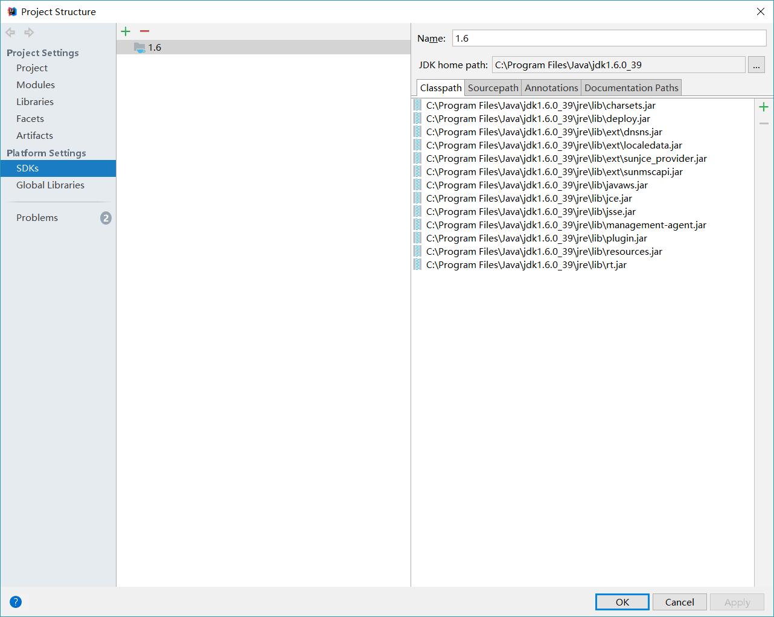Click the JDK home path field
This screenshot has width=774, height=617.
coord(618,65)
